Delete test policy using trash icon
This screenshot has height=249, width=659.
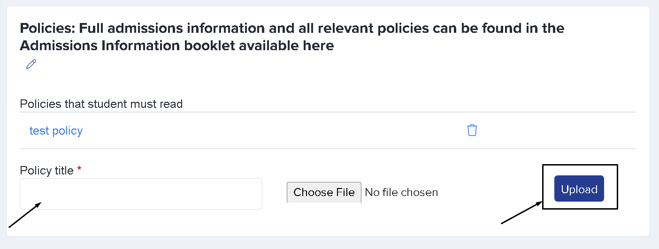[x=472, y=130]
